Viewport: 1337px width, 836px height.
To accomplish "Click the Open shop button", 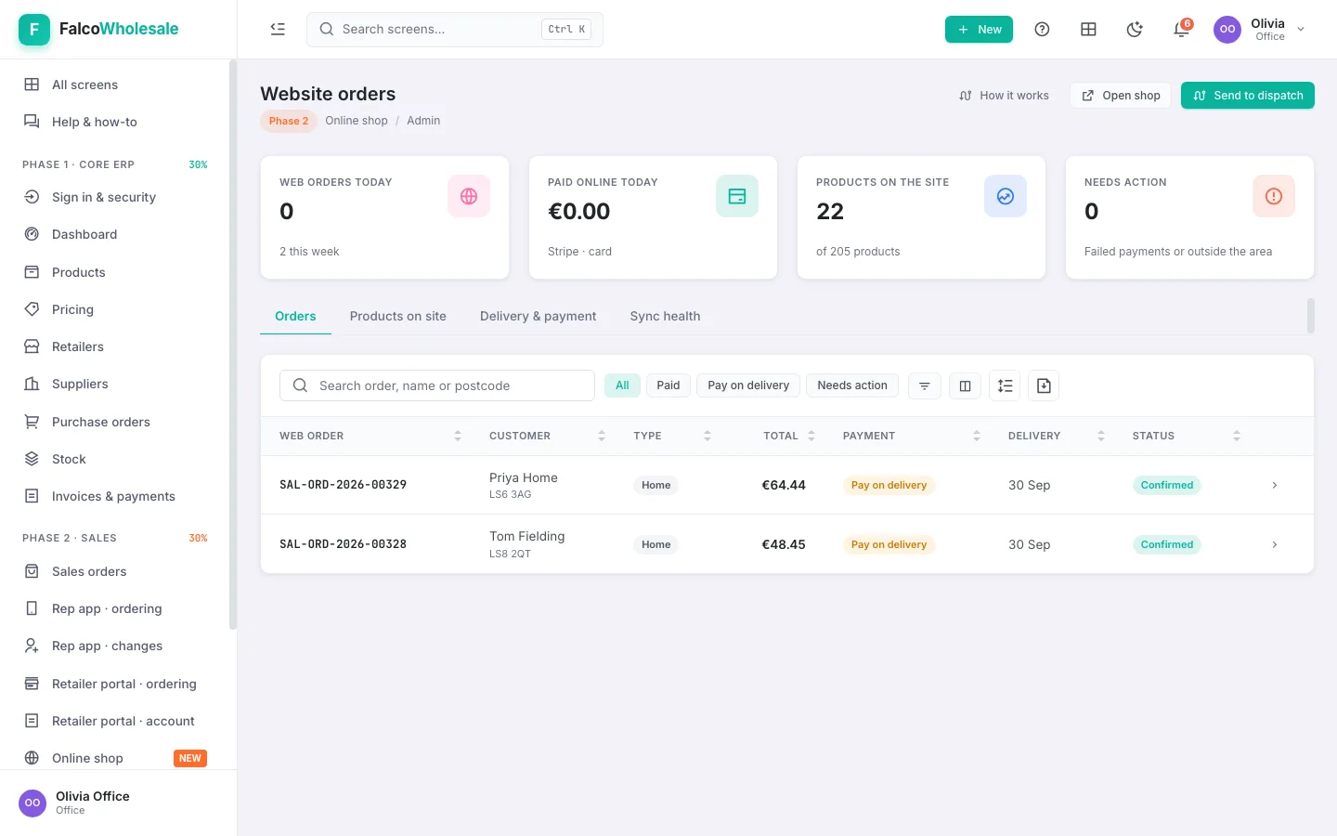I will tap(1121, 96).
